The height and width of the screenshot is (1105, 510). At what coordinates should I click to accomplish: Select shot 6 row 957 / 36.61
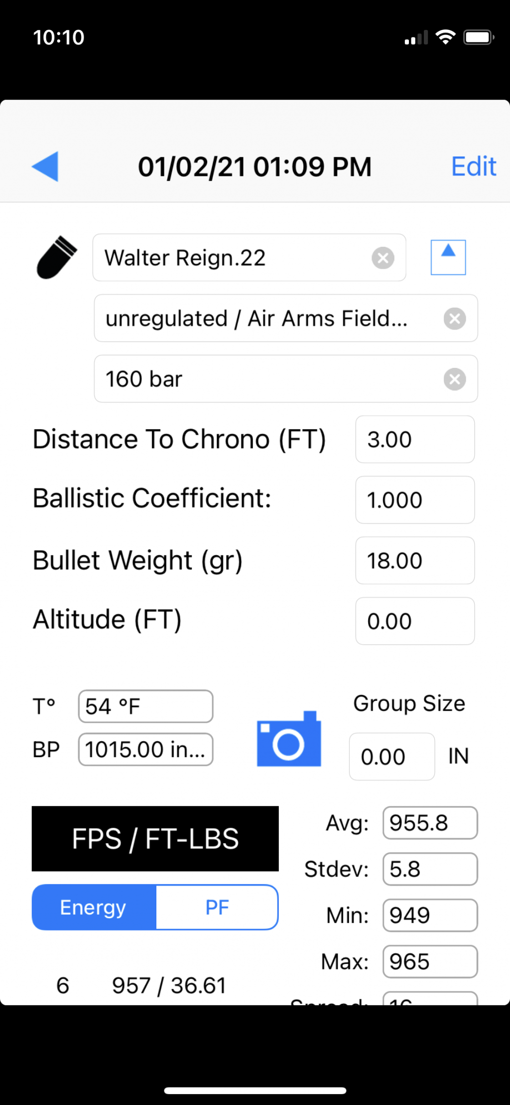[142, 985]
